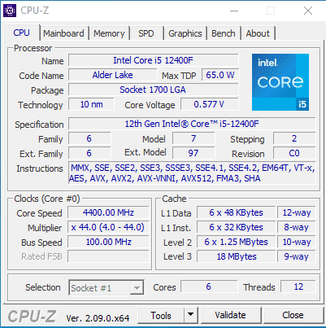Image resolution: width=326 pixels, height=328 pixels.
Task: Switch to the Mainboard tab
Action: [x=63, y=33]
